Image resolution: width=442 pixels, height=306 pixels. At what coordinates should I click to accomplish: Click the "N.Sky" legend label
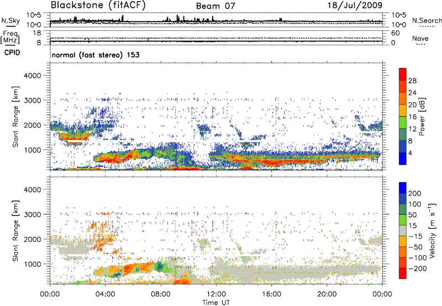tap(10, 20)
